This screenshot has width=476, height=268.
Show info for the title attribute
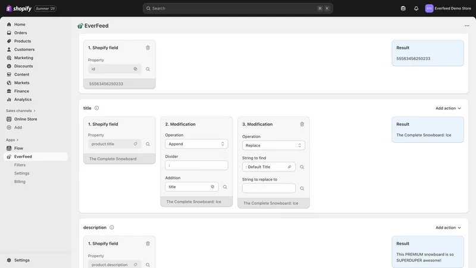click(96, 108)
